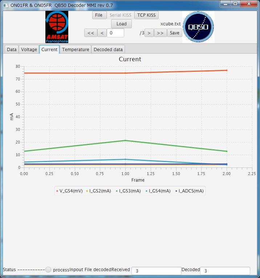This screenshot has width=260, height=278.
Task: Minimize the QB50 Decoder window
Action: 226,4
